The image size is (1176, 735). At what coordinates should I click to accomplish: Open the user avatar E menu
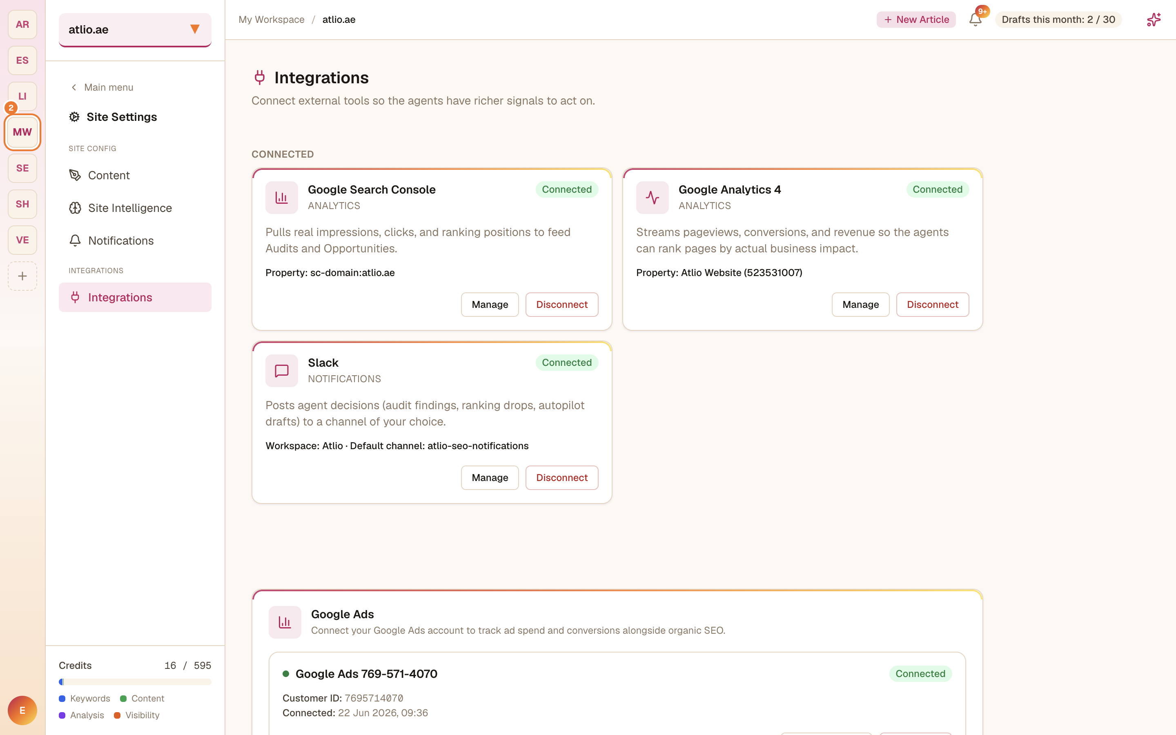click(22, 710)
